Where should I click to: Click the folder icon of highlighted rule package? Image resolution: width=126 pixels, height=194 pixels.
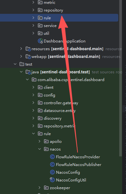pyautogui.click(x=40, y=18)
